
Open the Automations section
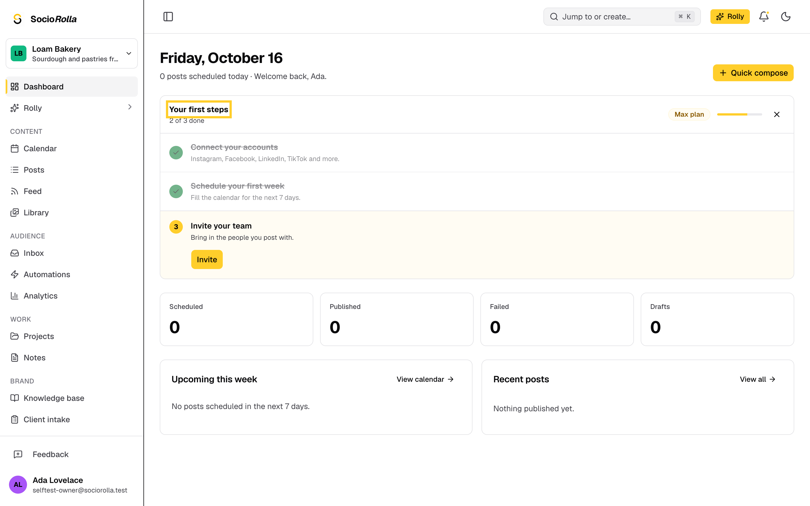tap(72, 274)
